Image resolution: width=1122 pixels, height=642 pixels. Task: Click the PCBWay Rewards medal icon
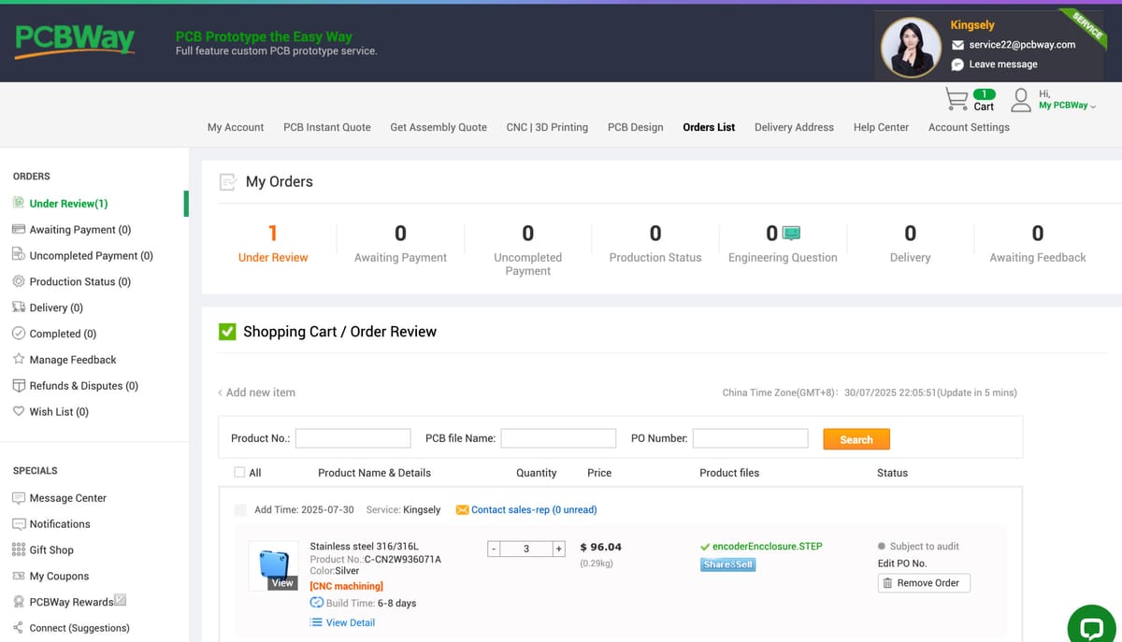19,603
